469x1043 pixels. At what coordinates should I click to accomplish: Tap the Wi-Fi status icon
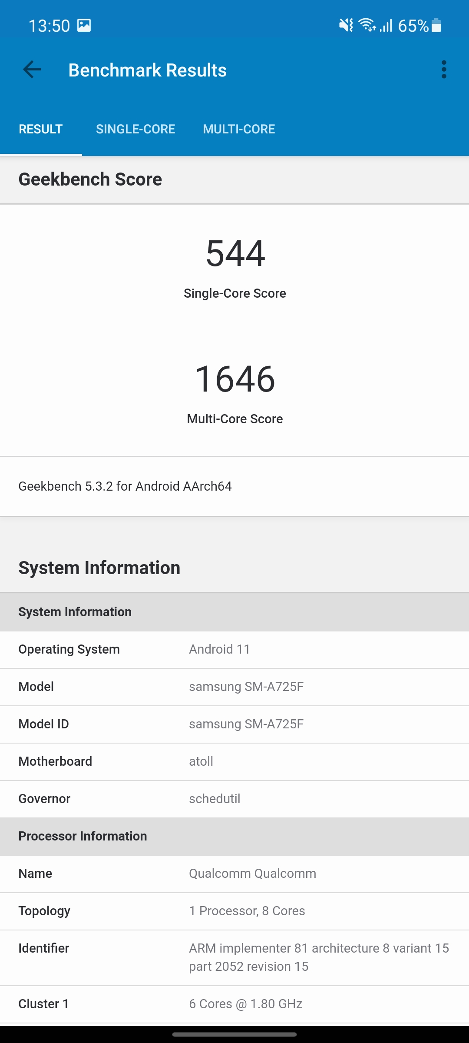(x=367, y=26)
